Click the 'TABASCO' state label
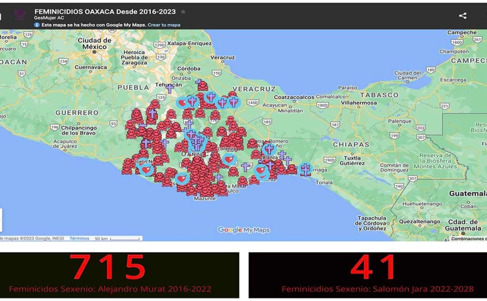 379,95
